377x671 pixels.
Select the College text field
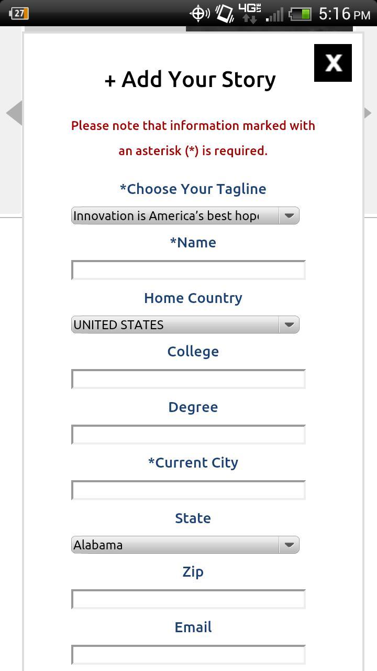click(188, 378)
